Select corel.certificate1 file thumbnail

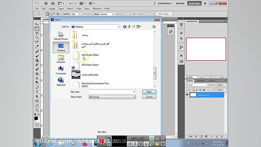(76, 75)
